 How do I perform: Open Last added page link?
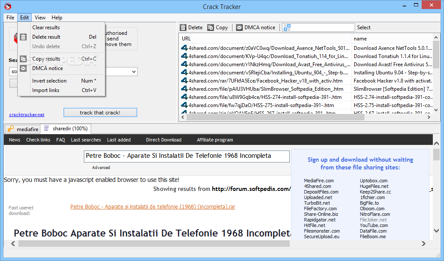pyautogui.click(x=119, y=140)
